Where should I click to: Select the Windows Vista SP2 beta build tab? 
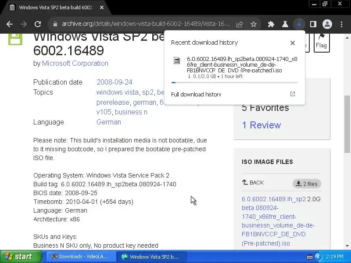(x=56, y=7)
